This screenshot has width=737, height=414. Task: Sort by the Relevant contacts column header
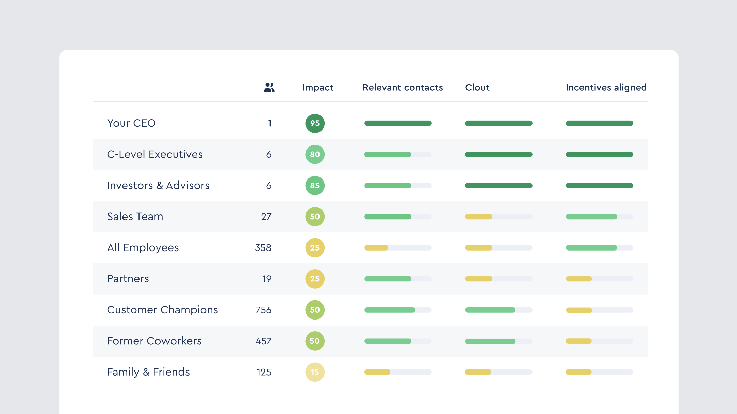pyautogui.click(x=403, y=88)
